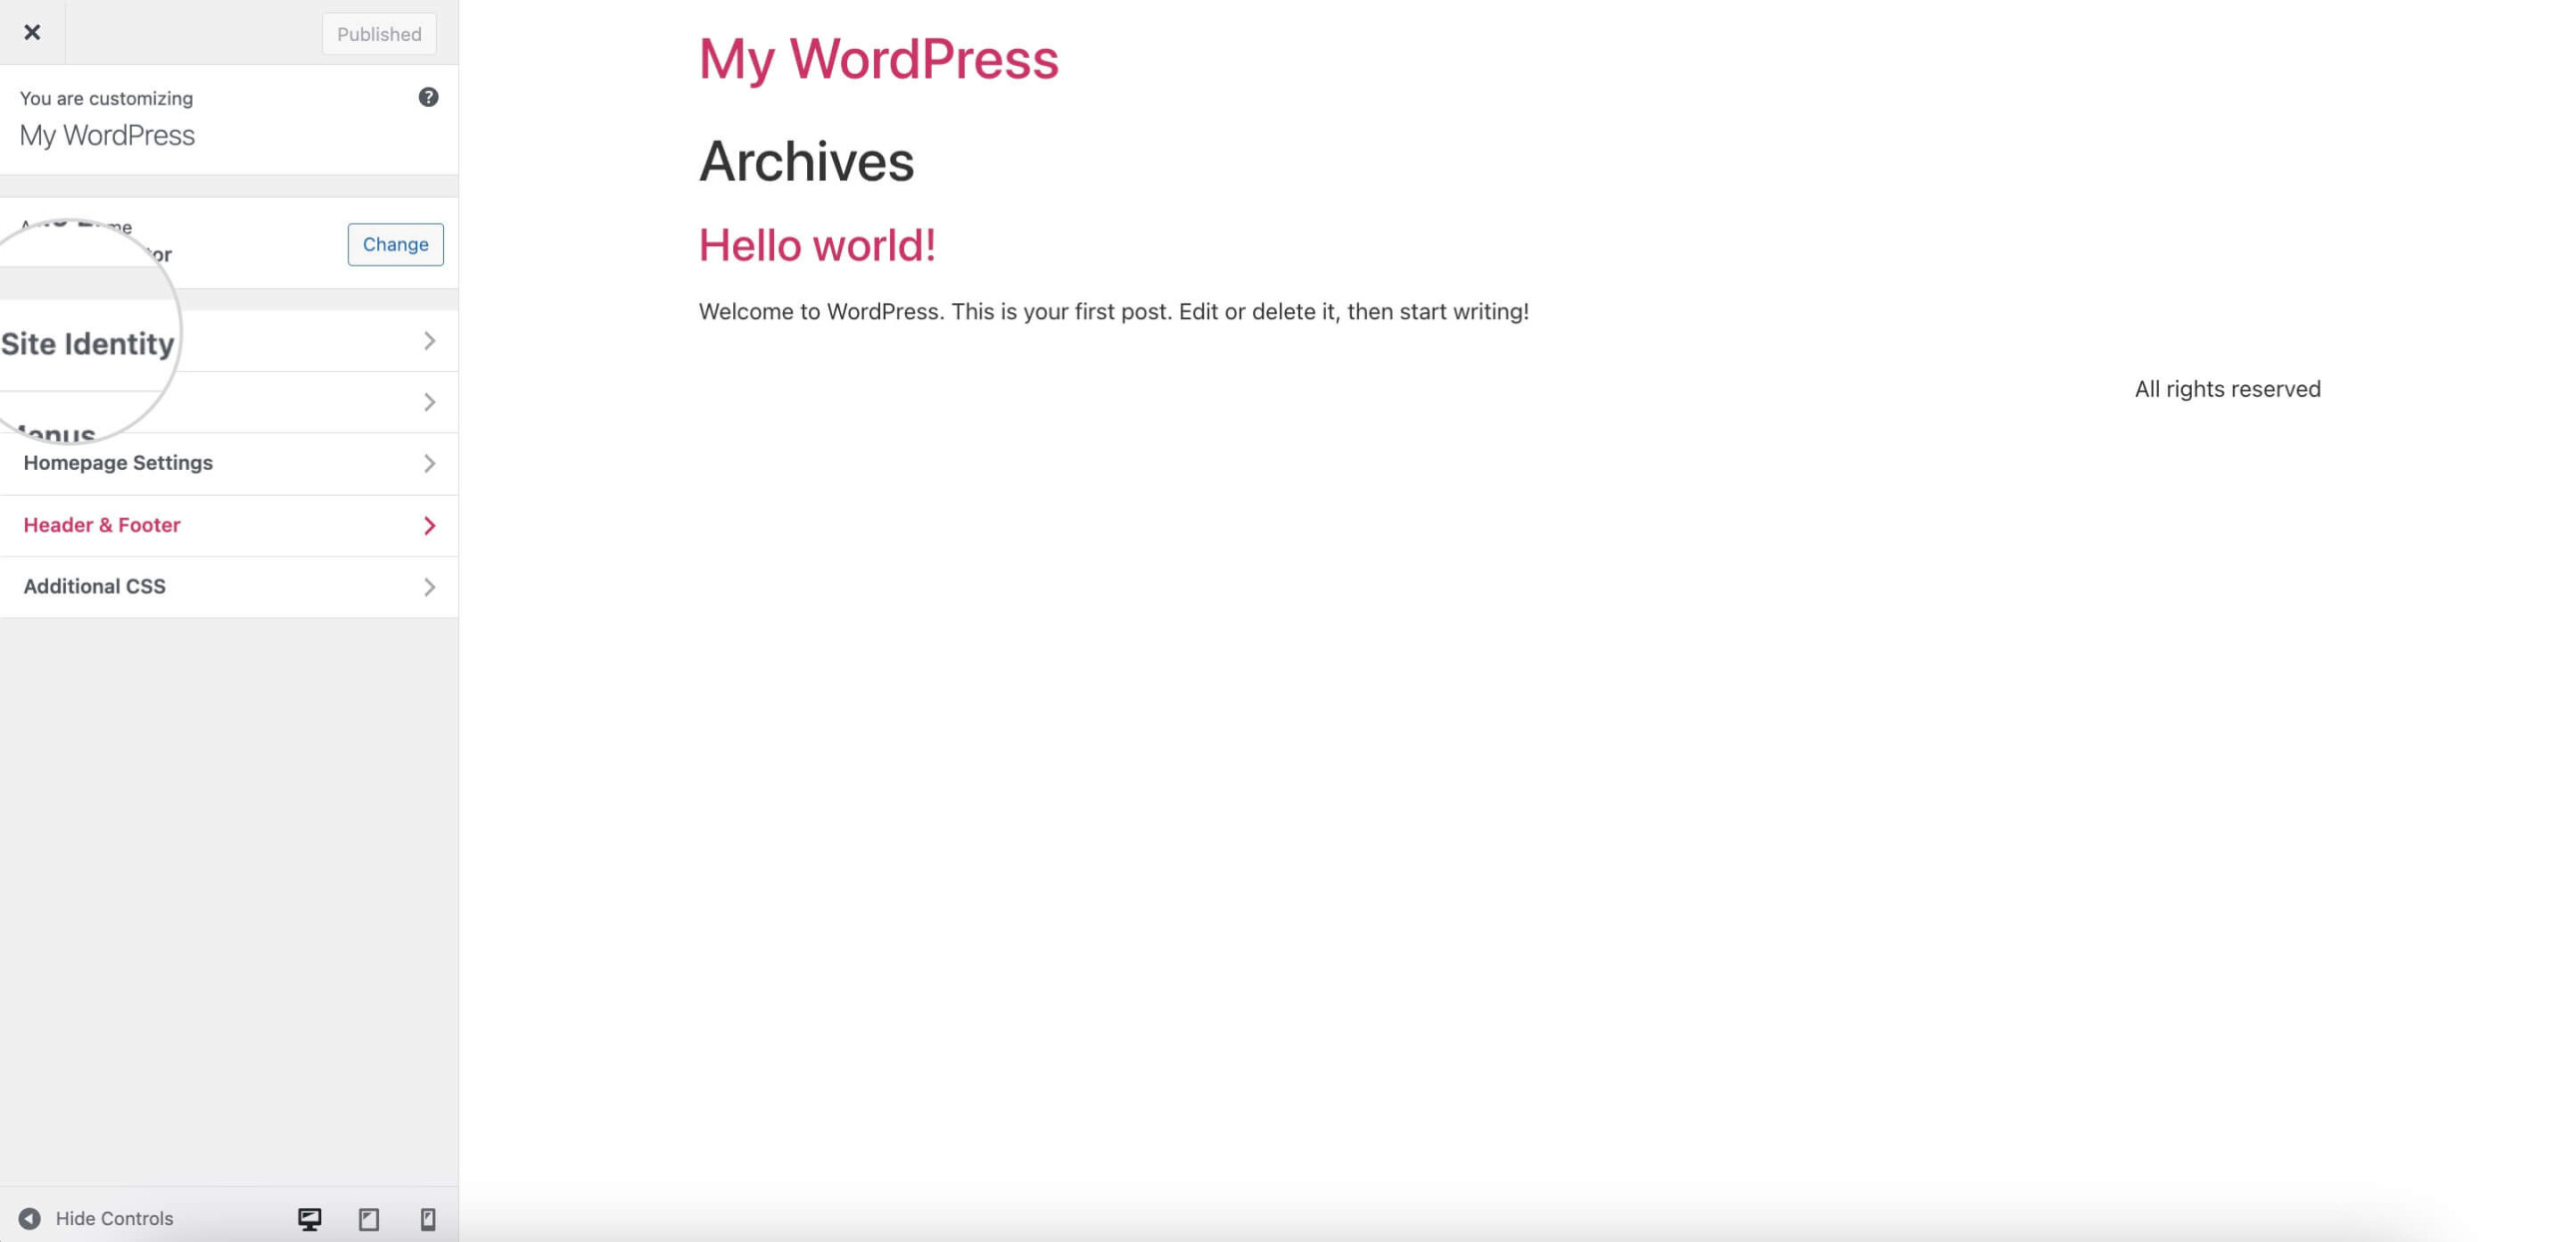The width and height of the screenshot is (2554, 1242).
Task: Click the Published status button
Action: point(378,33)
